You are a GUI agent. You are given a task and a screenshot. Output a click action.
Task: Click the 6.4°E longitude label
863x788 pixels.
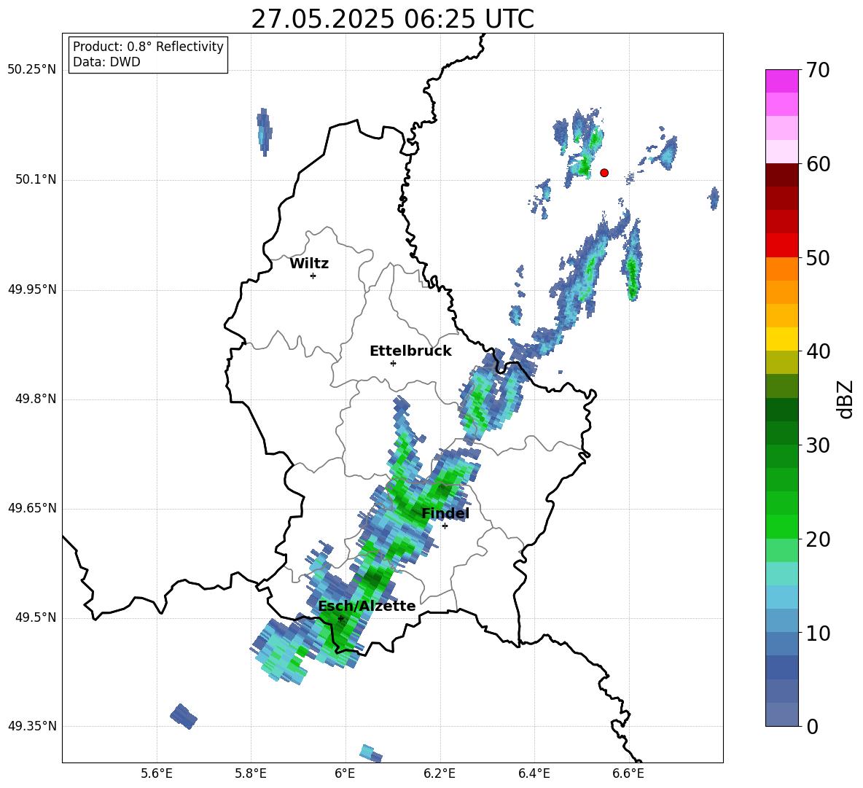pyautogui.click(x=534, y=774)
